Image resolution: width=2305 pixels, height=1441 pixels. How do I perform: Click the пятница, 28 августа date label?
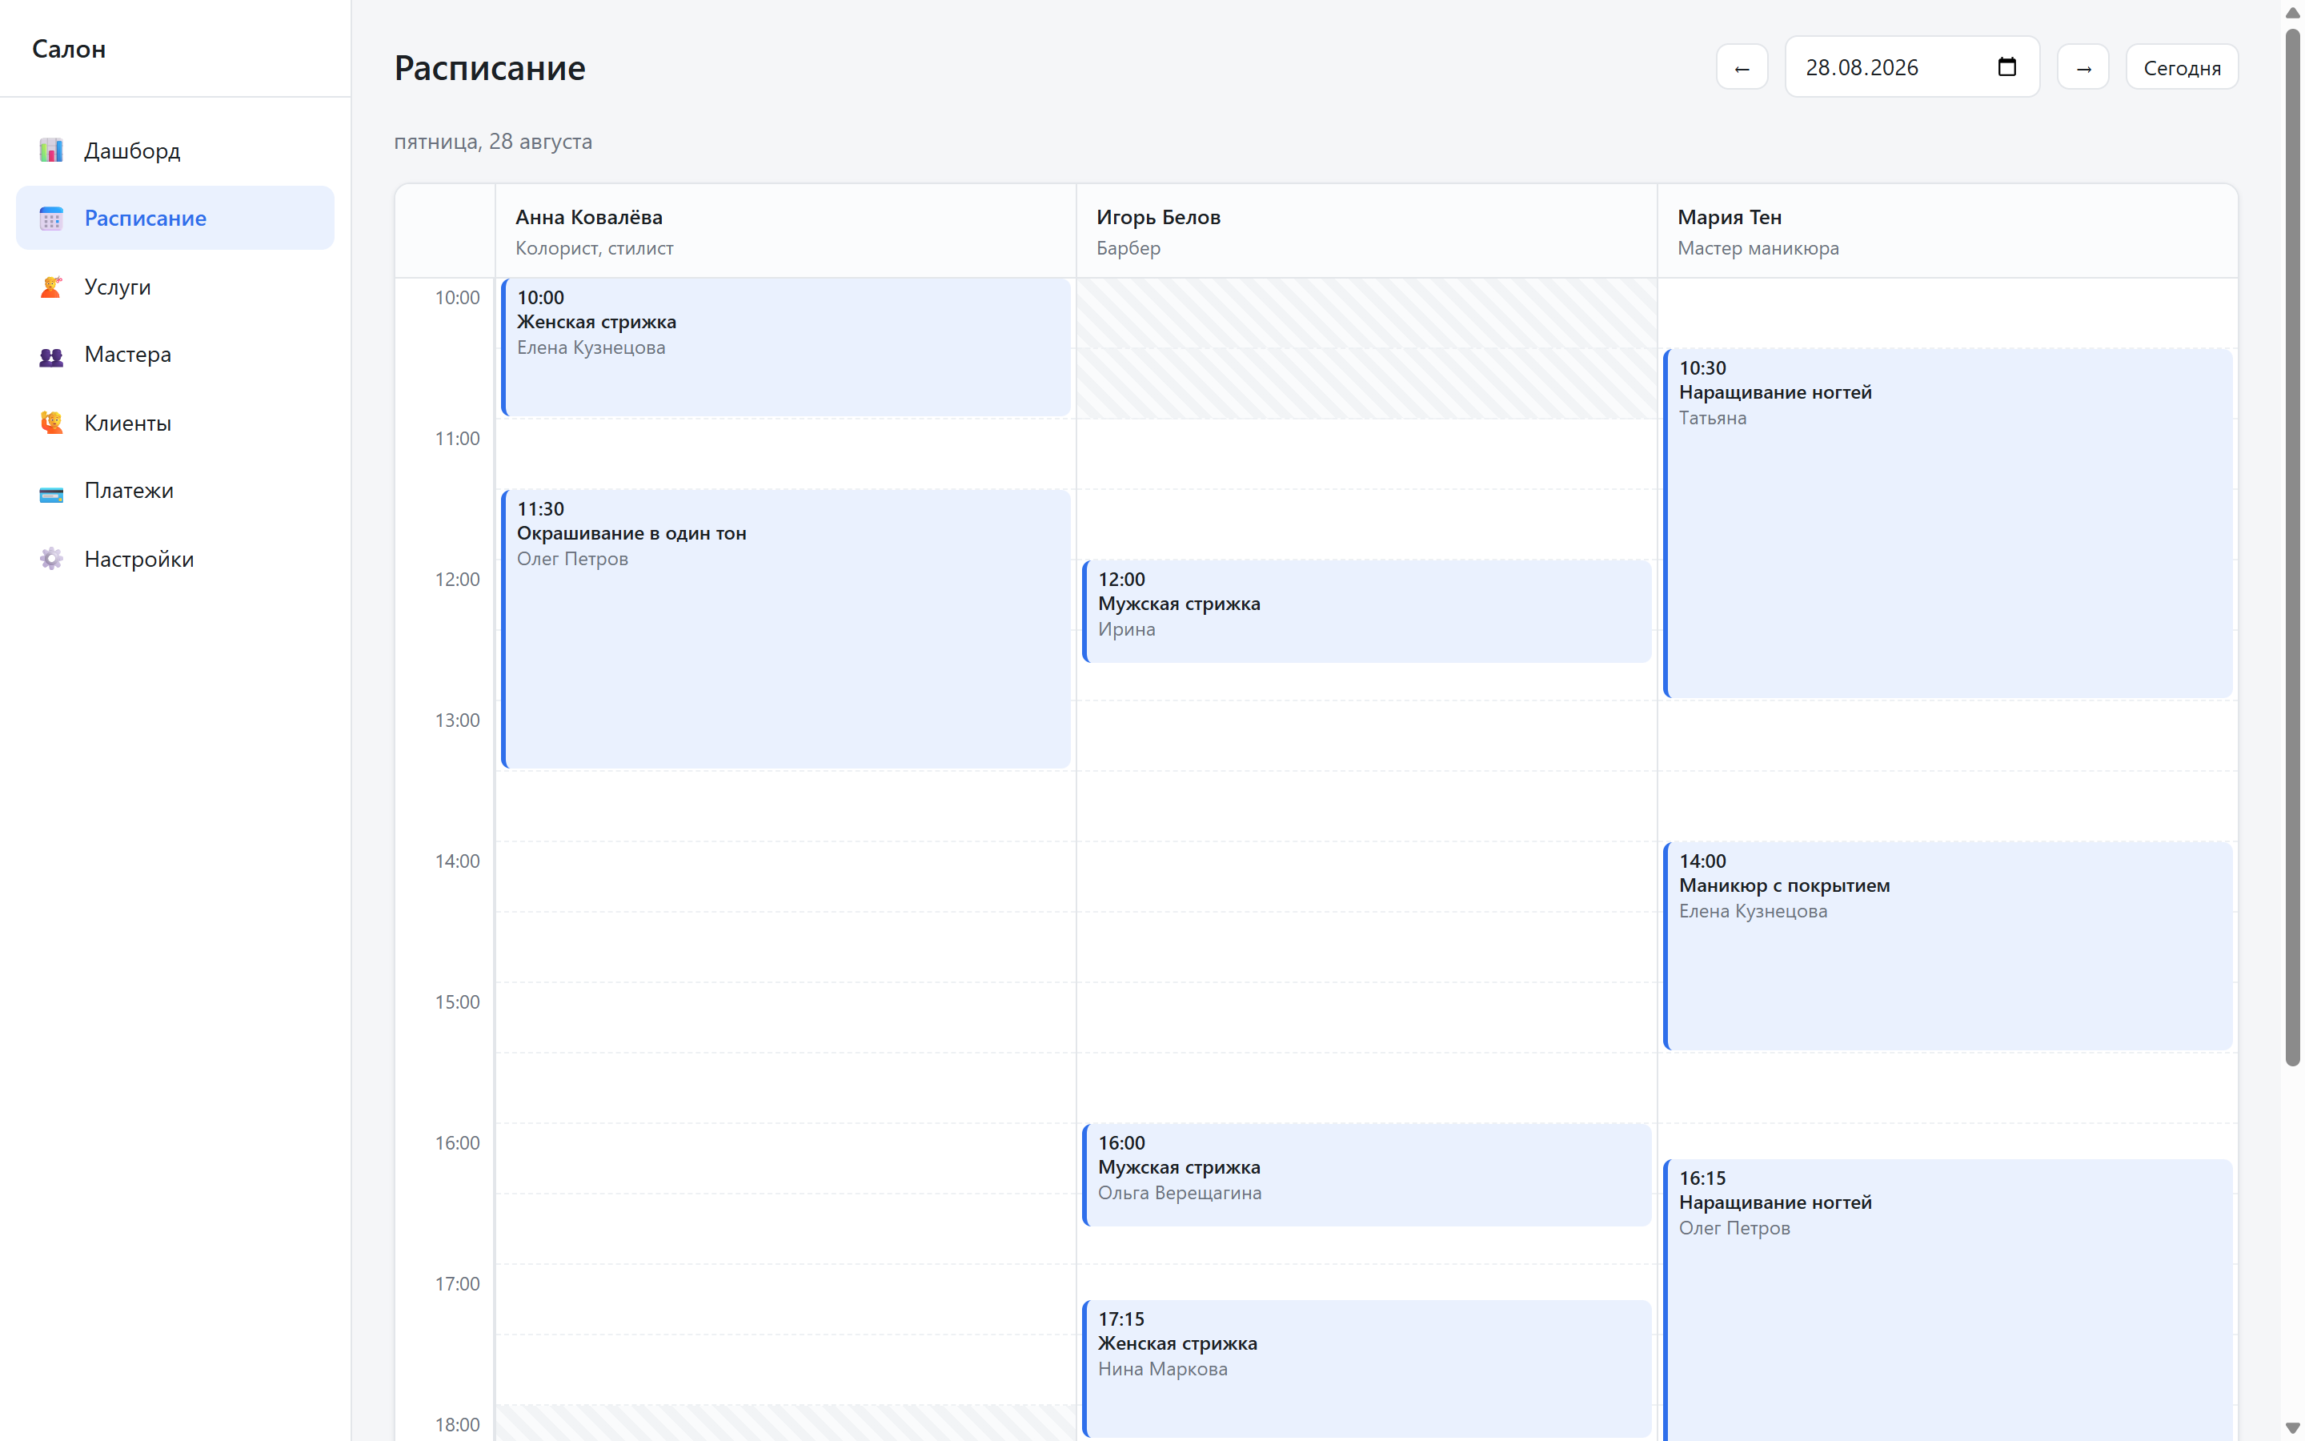click(493, 141)
